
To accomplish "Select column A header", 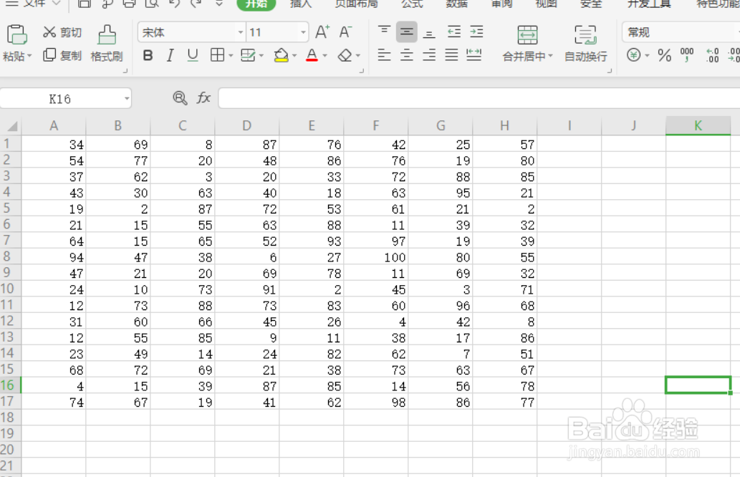I will coord(54,125).
